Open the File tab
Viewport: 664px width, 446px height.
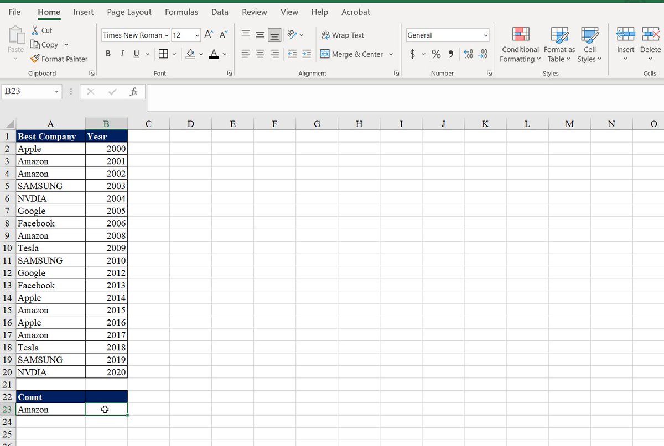[15, 12]
